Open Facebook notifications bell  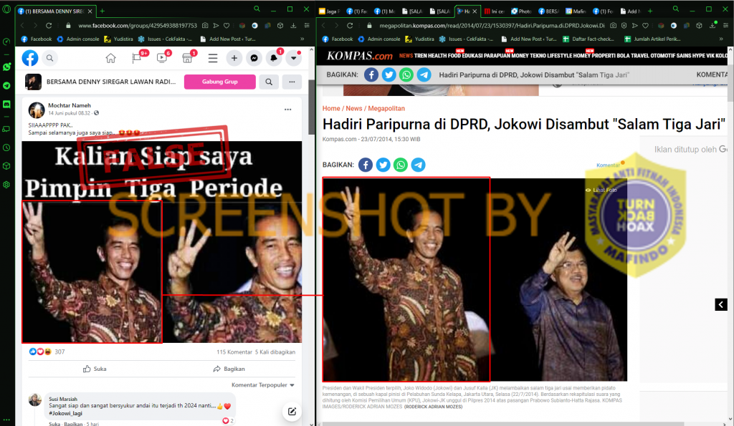coord(274,58)
